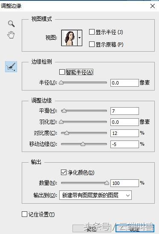Select the Zoom magnifier tool
159x234 pixels.
point(12,24)
